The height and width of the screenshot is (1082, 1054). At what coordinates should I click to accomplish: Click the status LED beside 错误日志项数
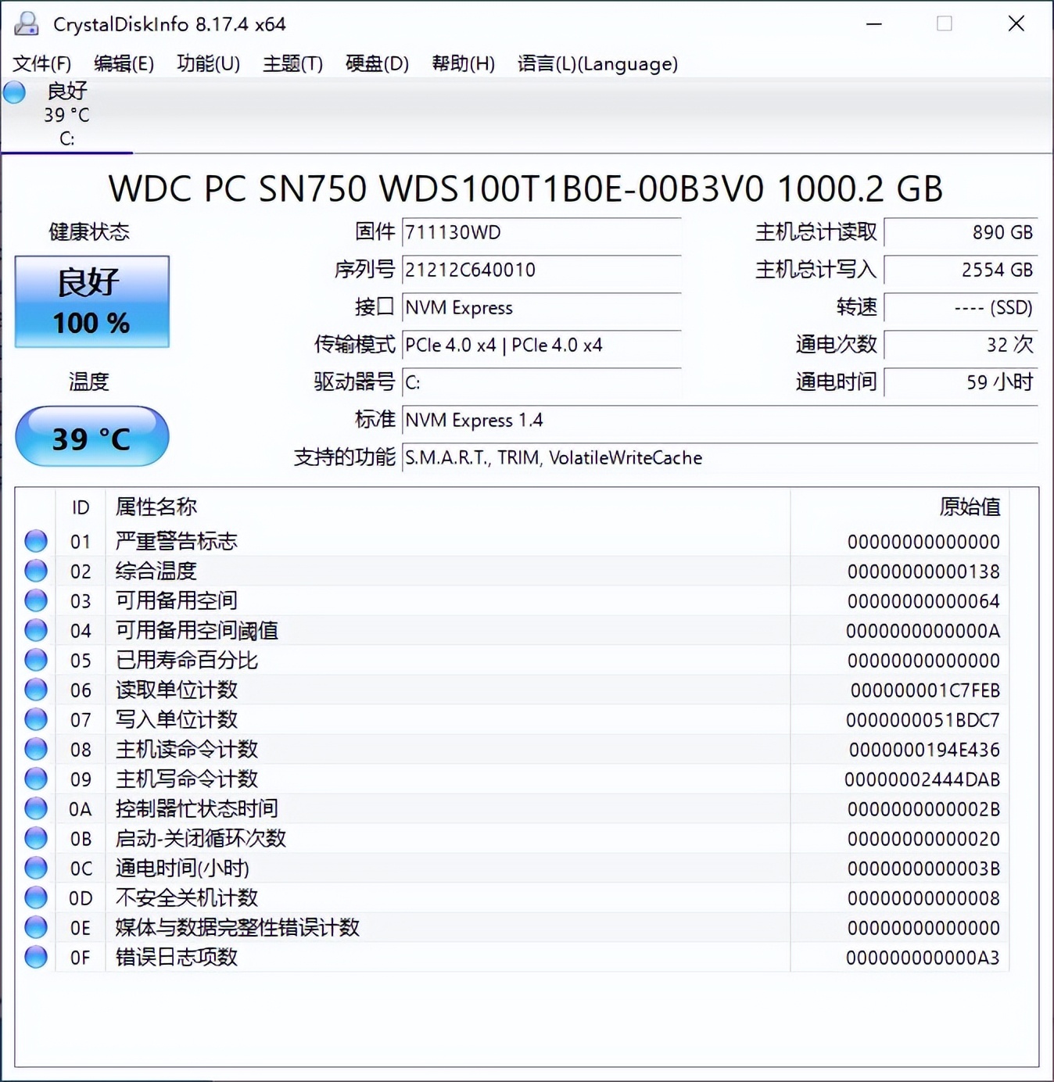click(x=35, y=956)
